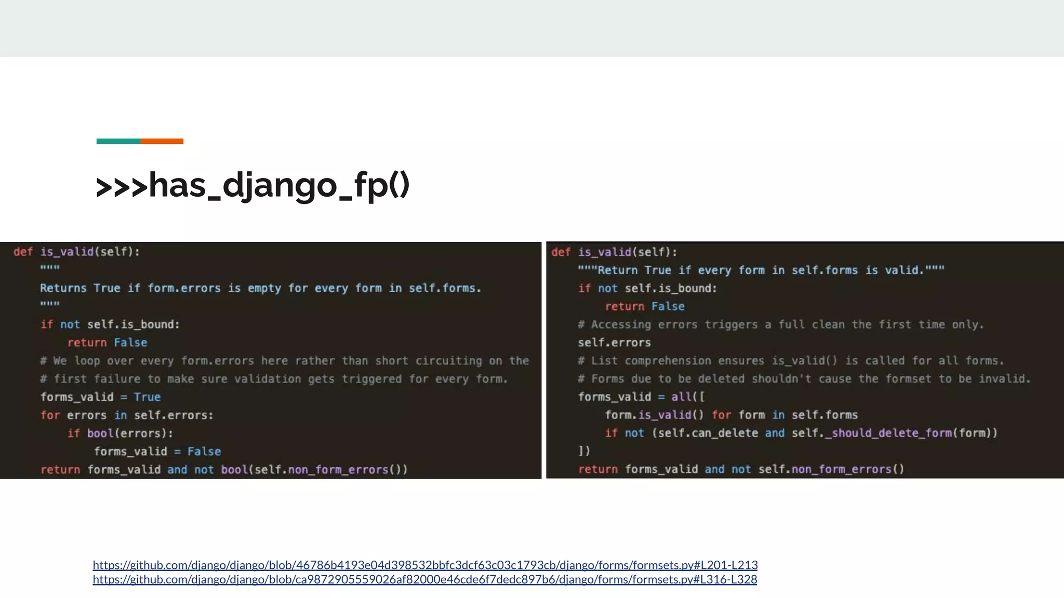1064x598 pixels.
Task: Click the slide title ">>>has_django_fp()"
Action: (x=253, y=186)
